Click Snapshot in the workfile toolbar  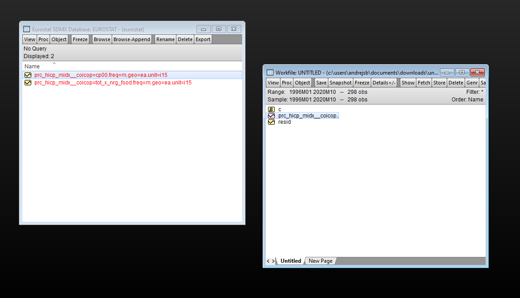pos(340,83)
